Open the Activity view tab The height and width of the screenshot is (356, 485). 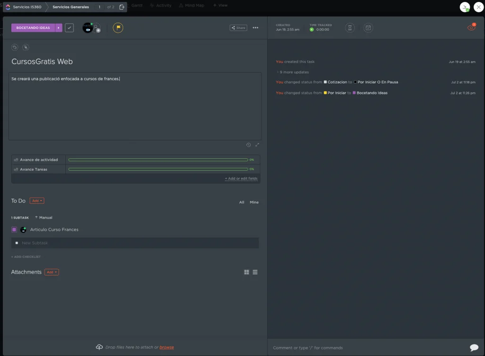coord(161,5)
